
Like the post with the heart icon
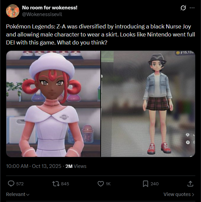(101, 184)
